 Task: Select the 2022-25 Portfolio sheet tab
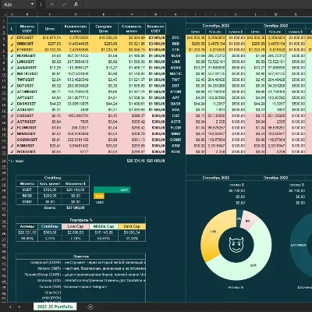tap(55, 307)
